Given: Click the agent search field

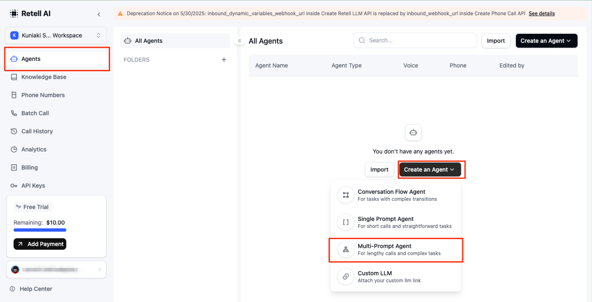Looking at the screenshot, I should coord(415,41).
